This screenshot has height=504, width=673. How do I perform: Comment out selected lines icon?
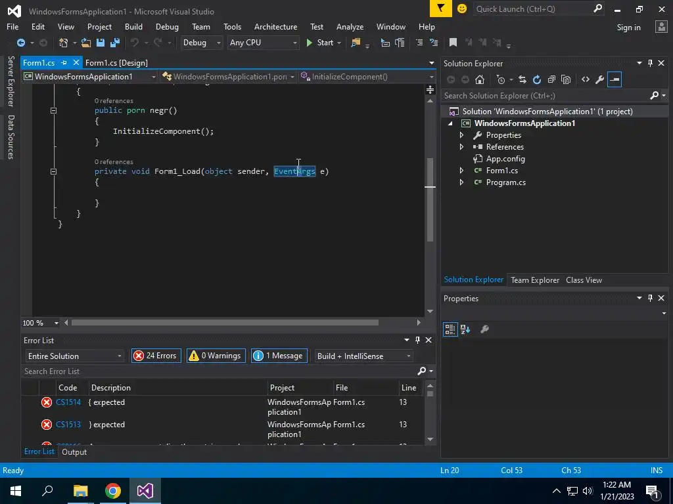[x=419, y=43]
